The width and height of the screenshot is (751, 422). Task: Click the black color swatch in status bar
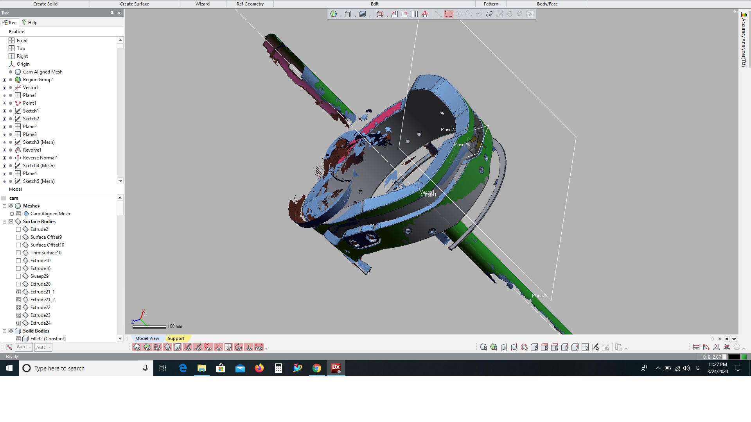[x=734, y=357]
